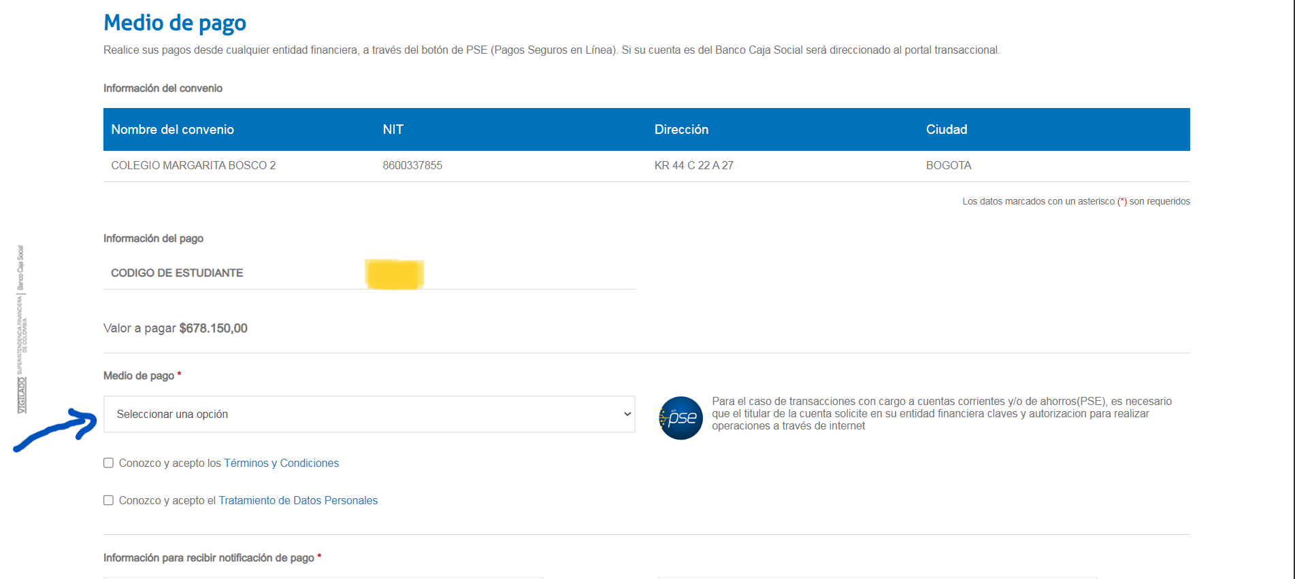This screenshot has height=579, width=1295.
Task: Accept the Términos y Condiciones checkbox
Action: click(x=109, y=463)
